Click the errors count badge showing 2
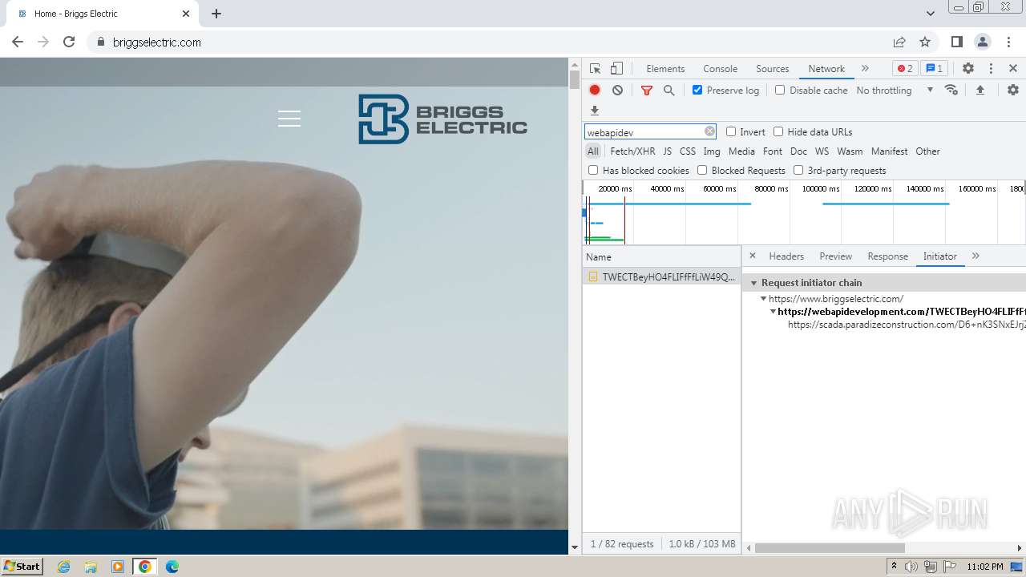Image resolution: width=1026 pixels, height=577 pixels. pos(905,68)
